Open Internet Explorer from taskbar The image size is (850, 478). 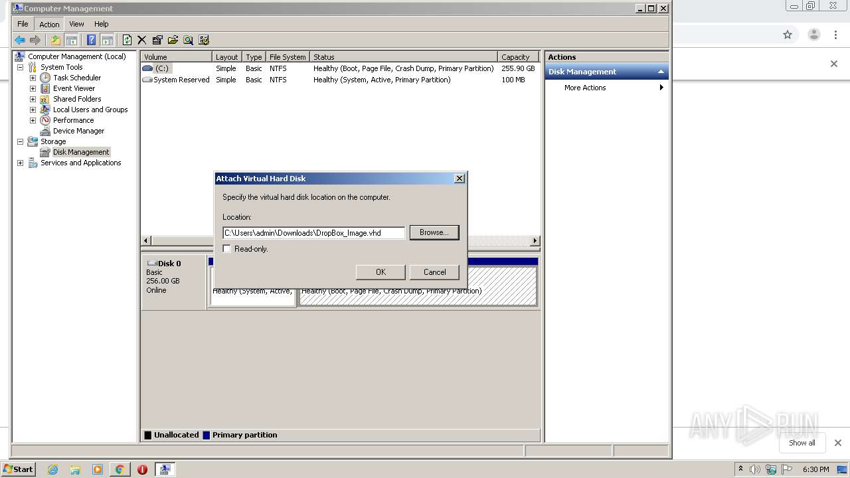(52, 469)
